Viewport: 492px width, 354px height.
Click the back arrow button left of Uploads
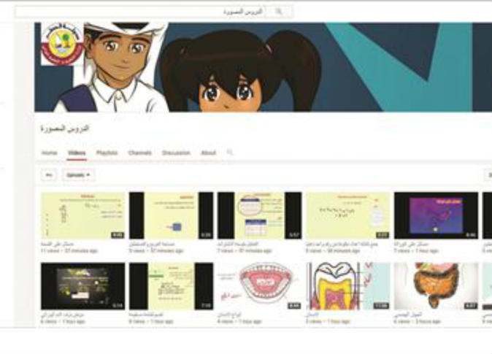50,175
